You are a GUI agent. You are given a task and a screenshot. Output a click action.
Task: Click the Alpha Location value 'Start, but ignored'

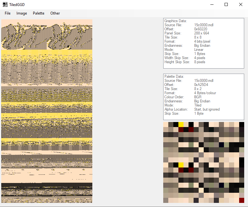click(x=207, y=109)
